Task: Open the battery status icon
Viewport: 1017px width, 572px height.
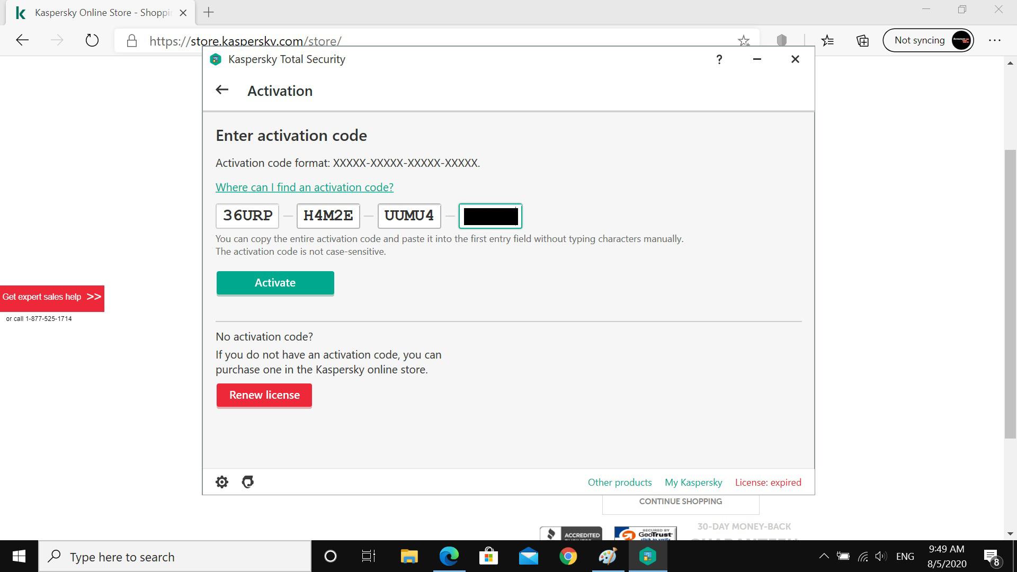Action: 843,556
